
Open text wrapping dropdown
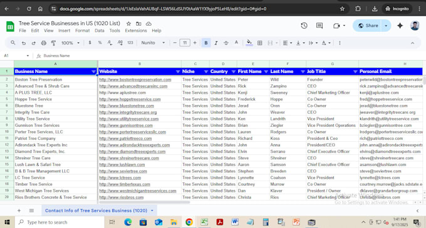click(x=313, y=42)
